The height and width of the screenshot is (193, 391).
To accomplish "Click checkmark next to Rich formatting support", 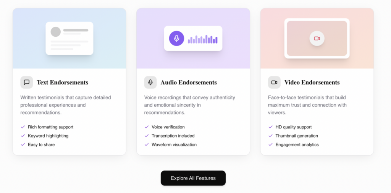I will (x=23, y=127).
